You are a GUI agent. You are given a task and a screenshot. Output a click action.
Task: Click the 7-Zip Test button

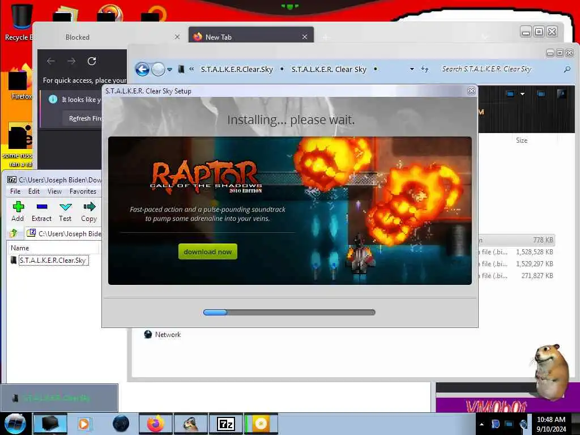pos(65,212)
